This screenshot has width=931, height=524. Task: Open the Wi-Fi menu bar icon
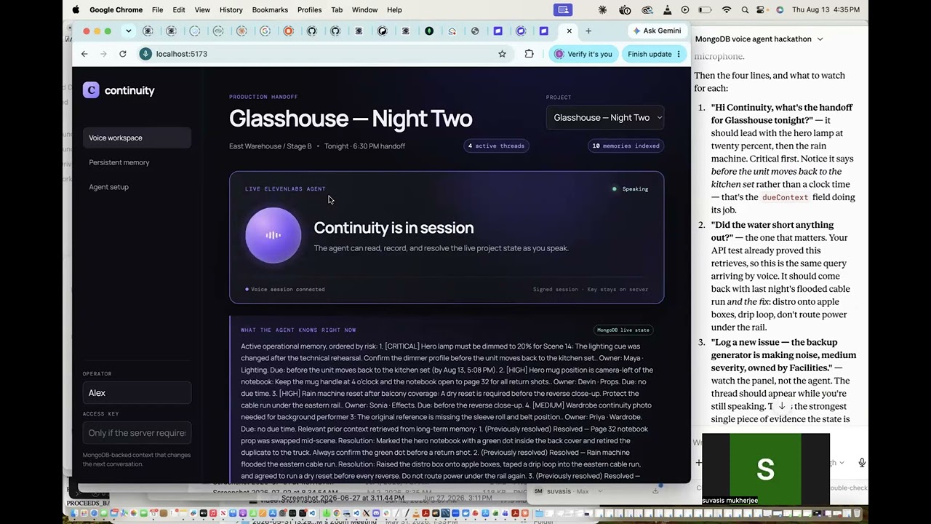(726, 9)
